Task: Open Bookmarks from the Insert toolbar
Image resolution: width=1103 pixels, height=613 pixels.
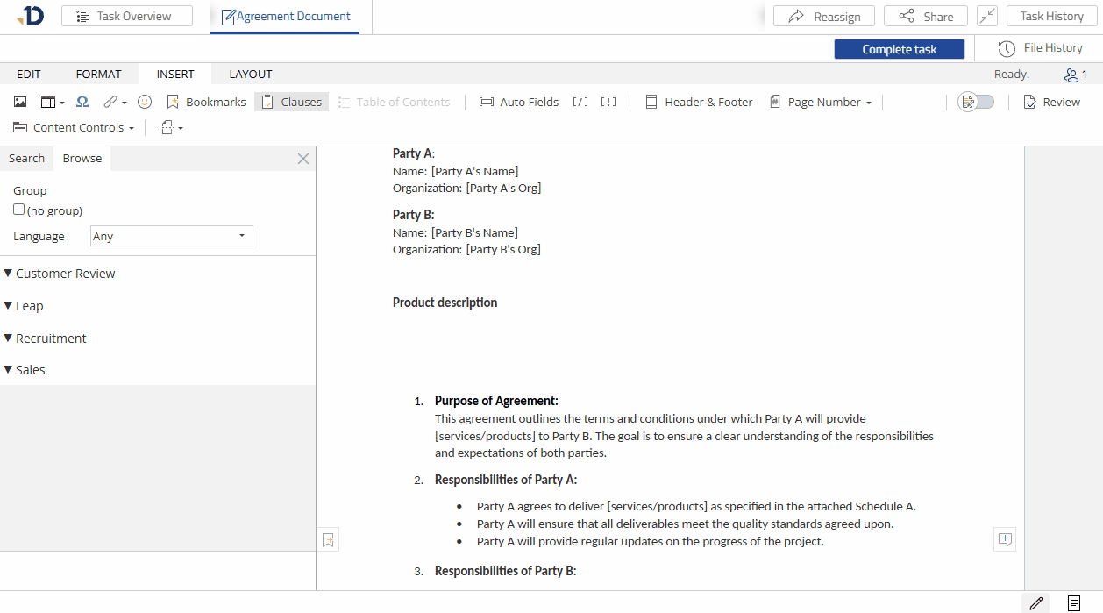Action: 206,102
